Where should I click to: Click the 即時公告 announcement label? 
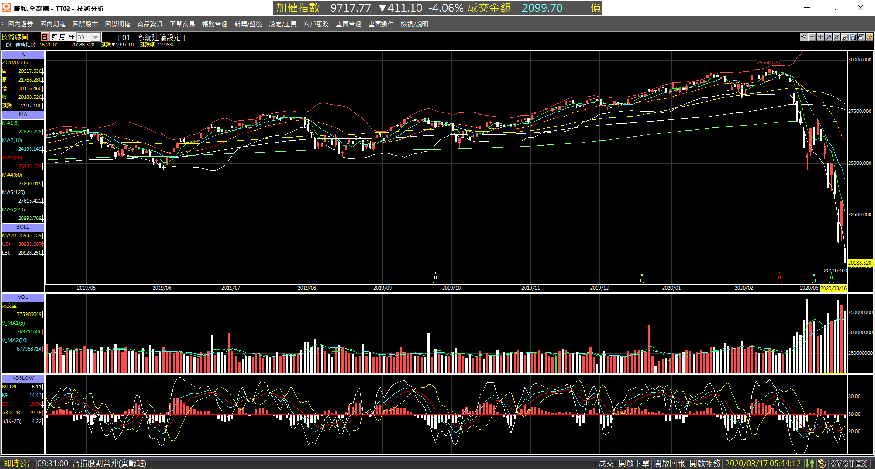[x=19, y=464]
